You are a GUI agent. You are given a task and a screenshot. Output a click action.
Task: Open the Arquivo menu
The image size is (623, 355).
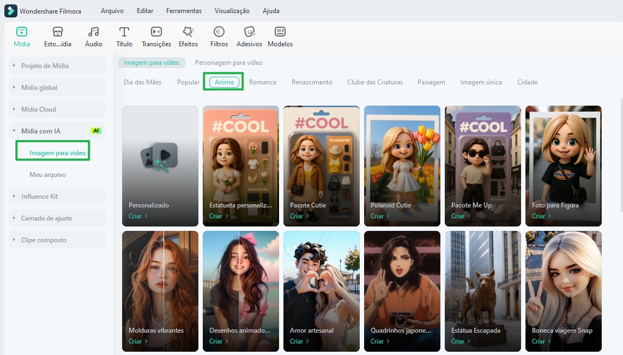(112, 11)
